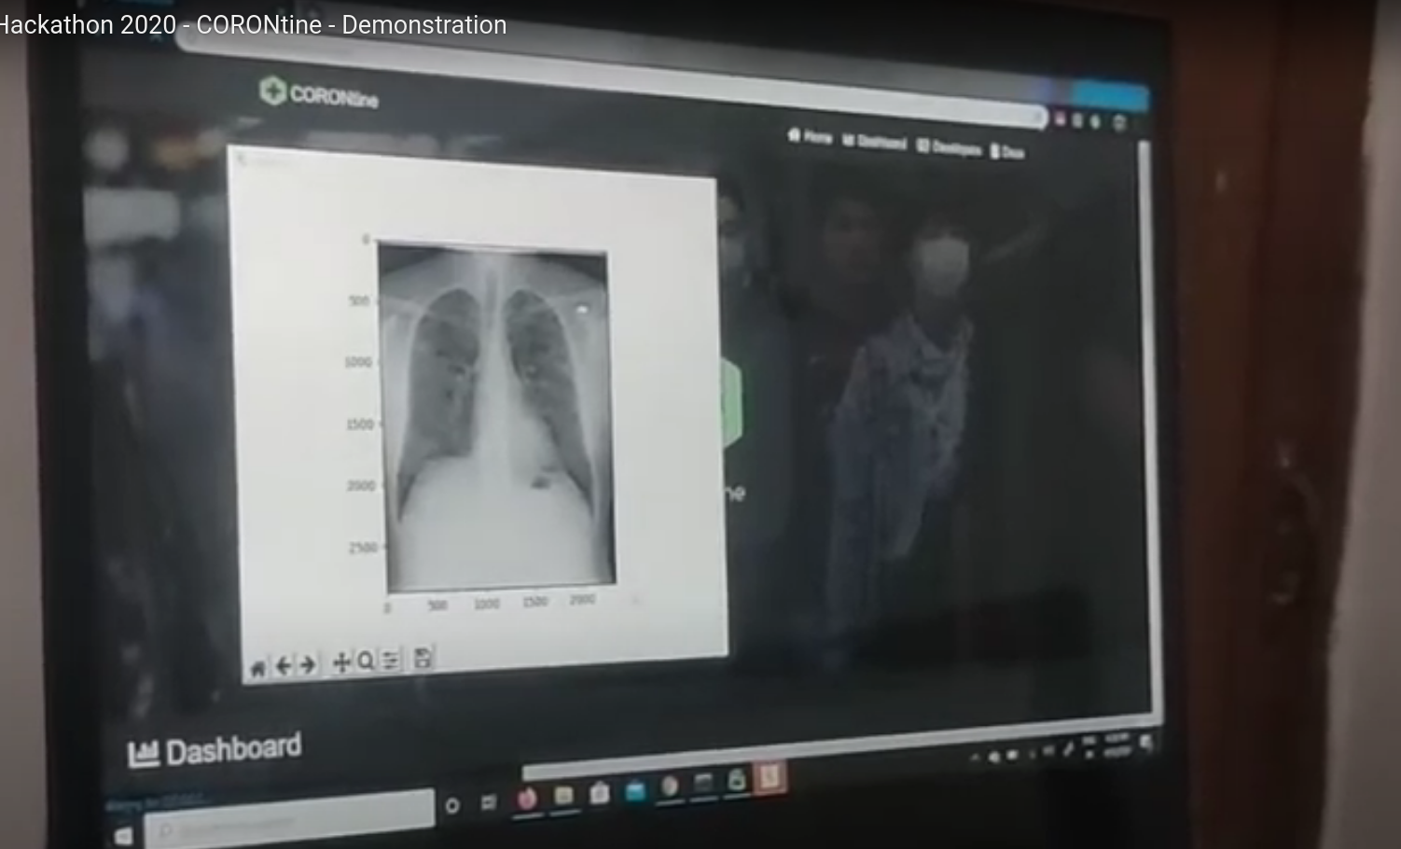
Task: Go forward to next plot view
Action: [x=306, y=663]
